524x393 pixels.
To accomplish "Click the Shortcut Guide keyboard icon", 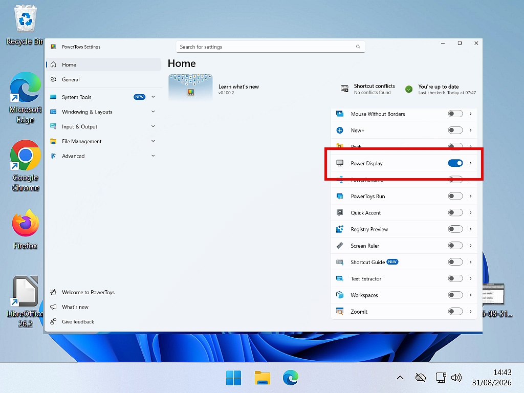I will pyautogui.click(x=340, y=262).
